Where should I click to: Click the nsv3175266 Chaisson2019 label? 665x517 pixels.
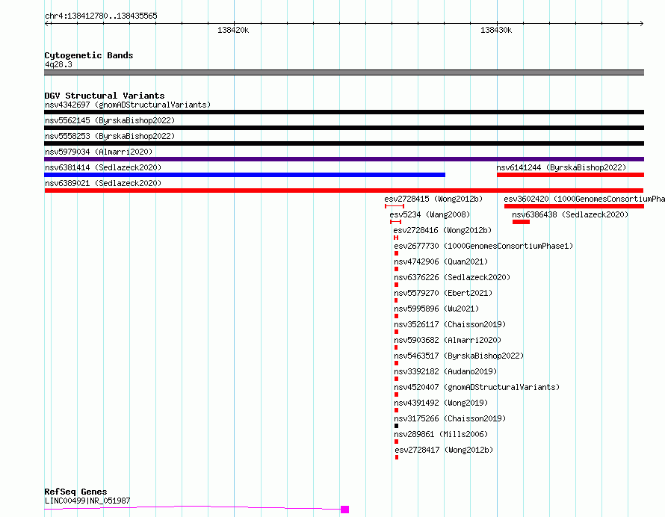pyautogui.click(x=450, y=418)
